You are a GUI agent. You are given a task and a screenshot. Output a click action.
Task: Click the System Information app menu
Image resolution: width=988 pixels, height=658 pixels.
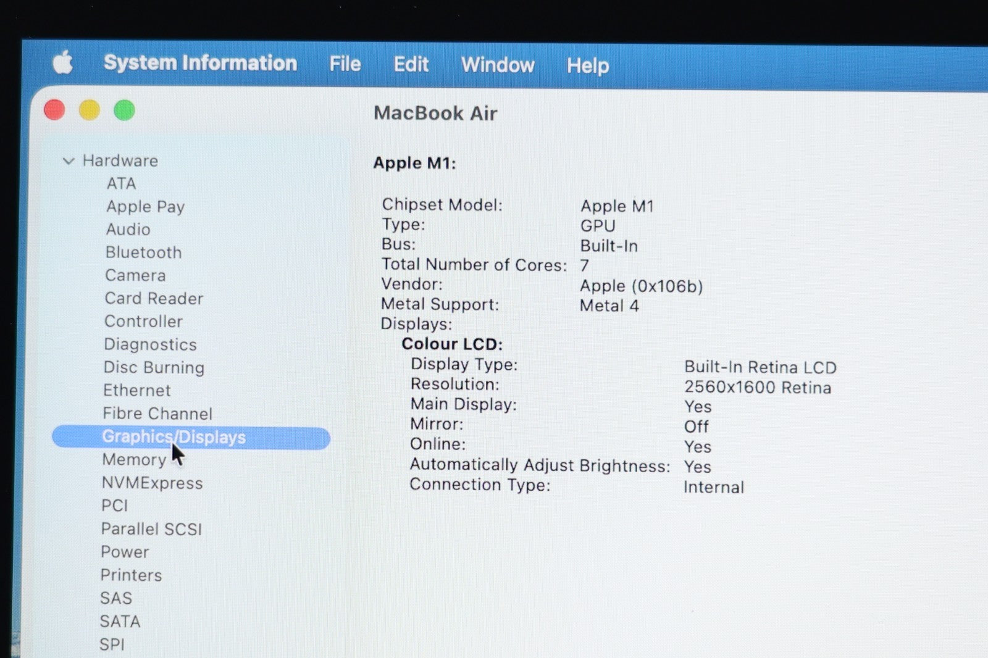point(200,63)
